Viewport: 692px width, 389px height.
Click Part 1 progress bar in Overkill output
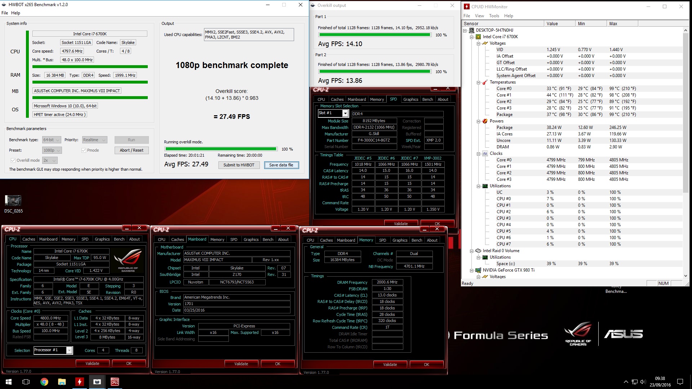374,35
